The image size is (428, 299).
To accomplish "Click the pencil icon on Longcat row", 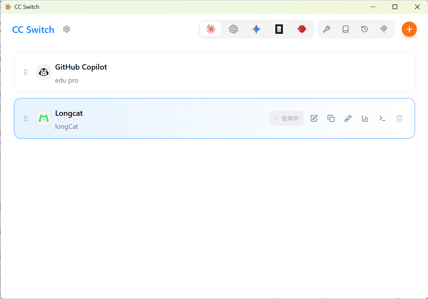I will click(348, 118).
